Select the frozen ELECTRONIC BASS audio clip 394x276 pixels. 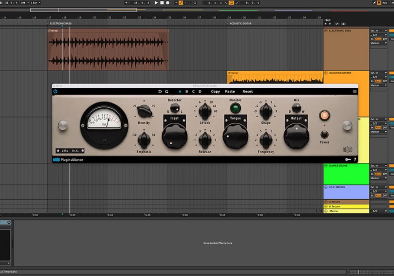click(108, 50)
